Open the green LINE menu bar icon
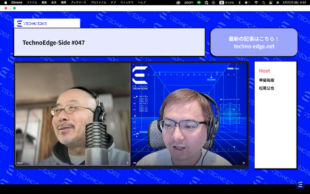The width and height of the screenshot is (310, 194). (x=199, y=3)
